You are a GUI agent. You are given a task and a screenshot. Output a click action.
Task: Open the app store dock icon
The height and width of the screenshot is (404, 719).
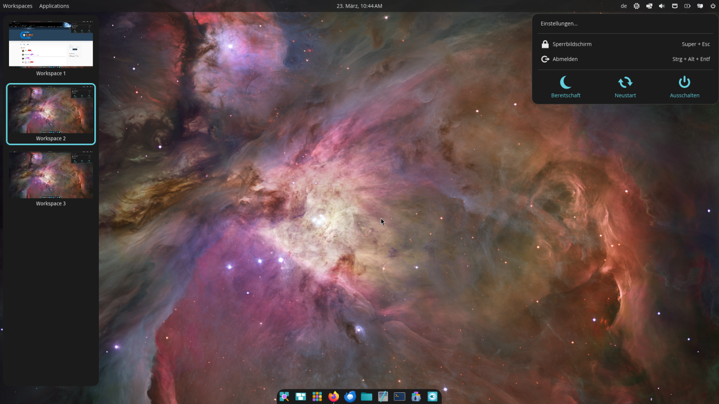416,396
